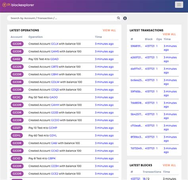This screenshot has width=188, height=180.
Task: Click the Operation column header
Action: click(x=35, y=37)
